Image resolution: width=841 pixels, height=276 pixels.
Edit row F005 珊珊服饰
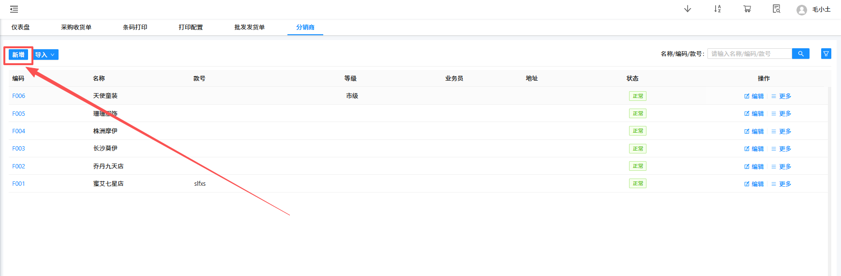click(754, 113)
